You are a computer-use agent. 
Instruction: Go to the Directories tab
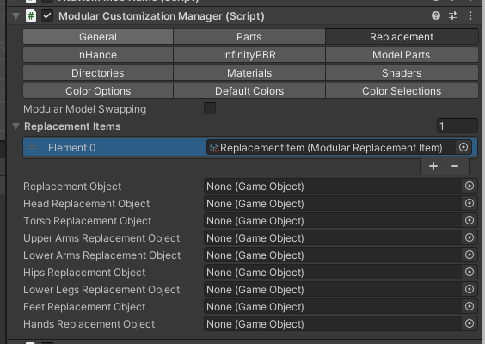click(x=98, y=73)
